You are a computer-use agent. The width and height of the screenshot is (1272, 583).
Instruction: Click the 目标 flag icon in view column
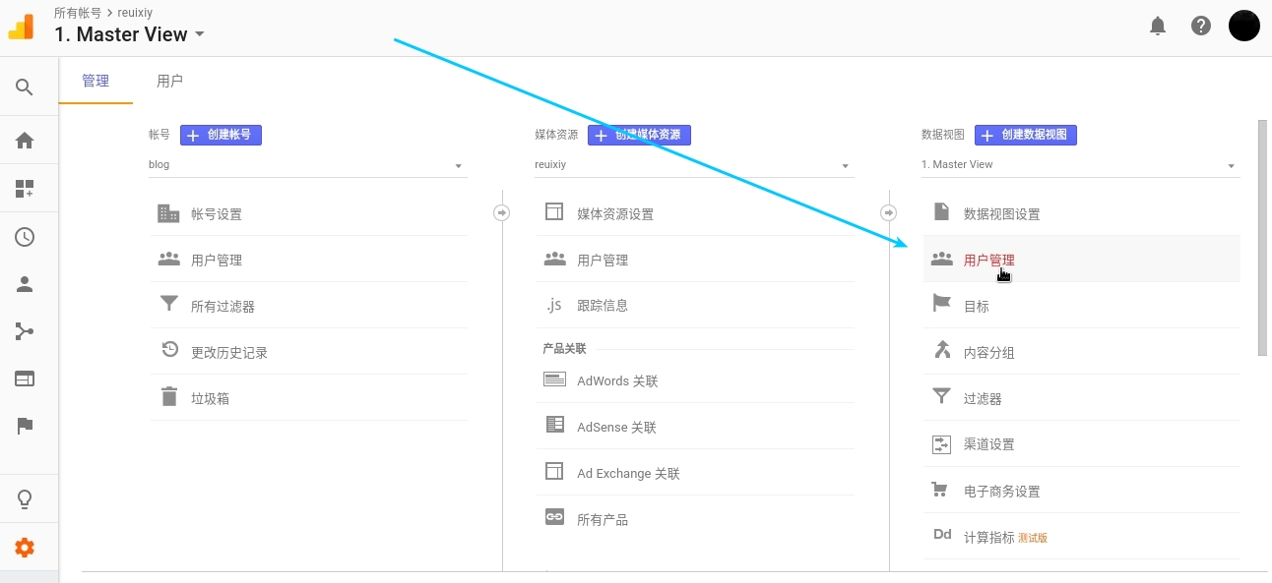tap(941, 305)
